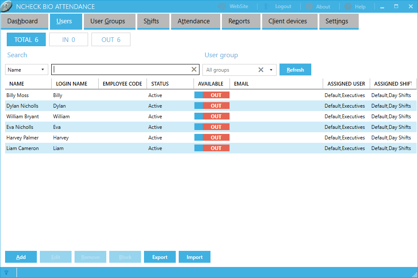This screenshot has width=418, height=278.
Task: Clear the All groups filter X icon
Action: (x=261, y=70)
